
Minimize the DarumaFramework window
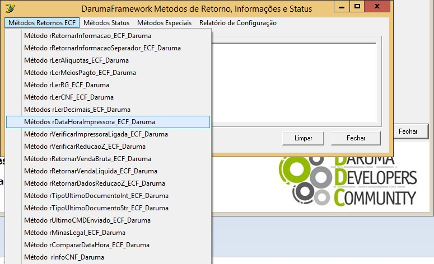[342, 7]
